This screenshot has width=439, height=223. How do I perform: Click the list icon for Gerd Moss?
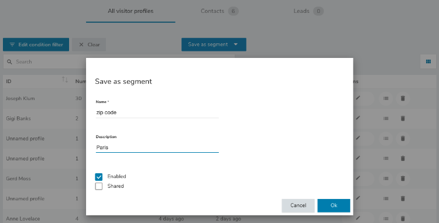[386, 179]
